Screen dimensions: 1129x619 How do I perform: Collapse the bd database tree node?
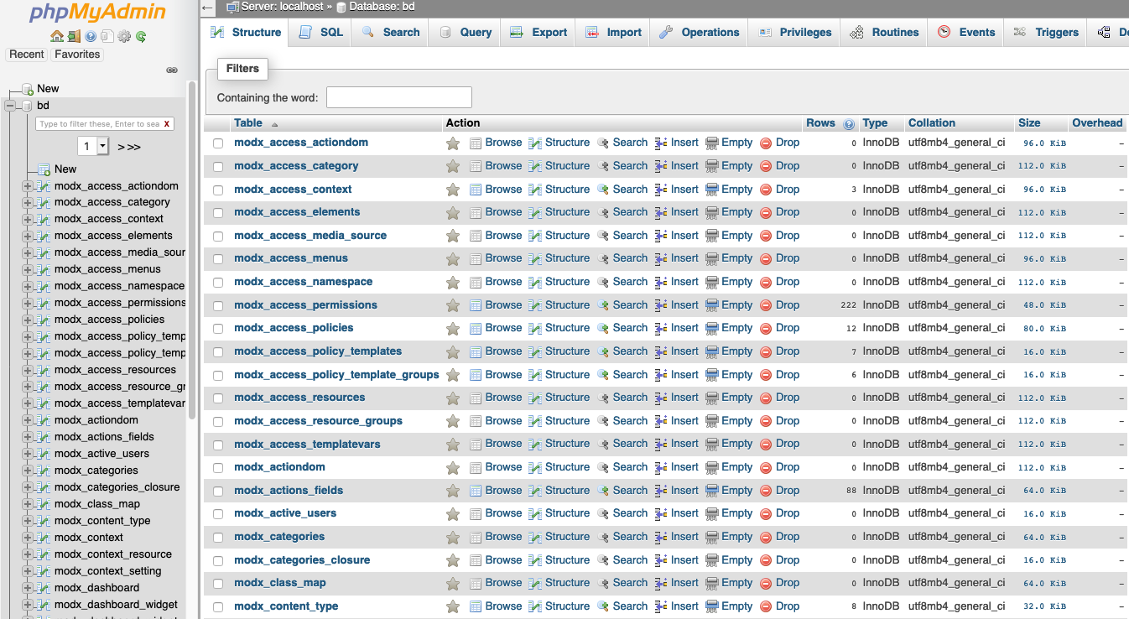click(x=10, y=106)
